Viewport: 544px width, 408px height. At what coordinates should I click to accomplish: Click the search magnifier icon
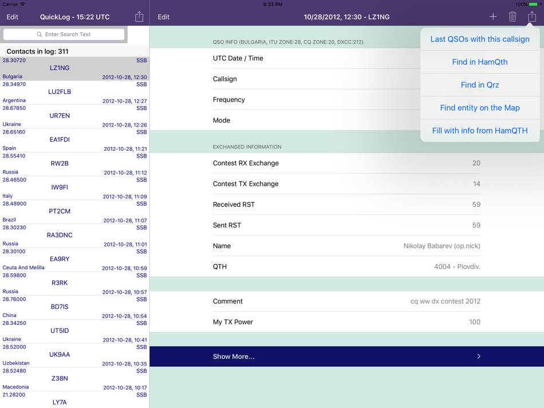point(40,34)
